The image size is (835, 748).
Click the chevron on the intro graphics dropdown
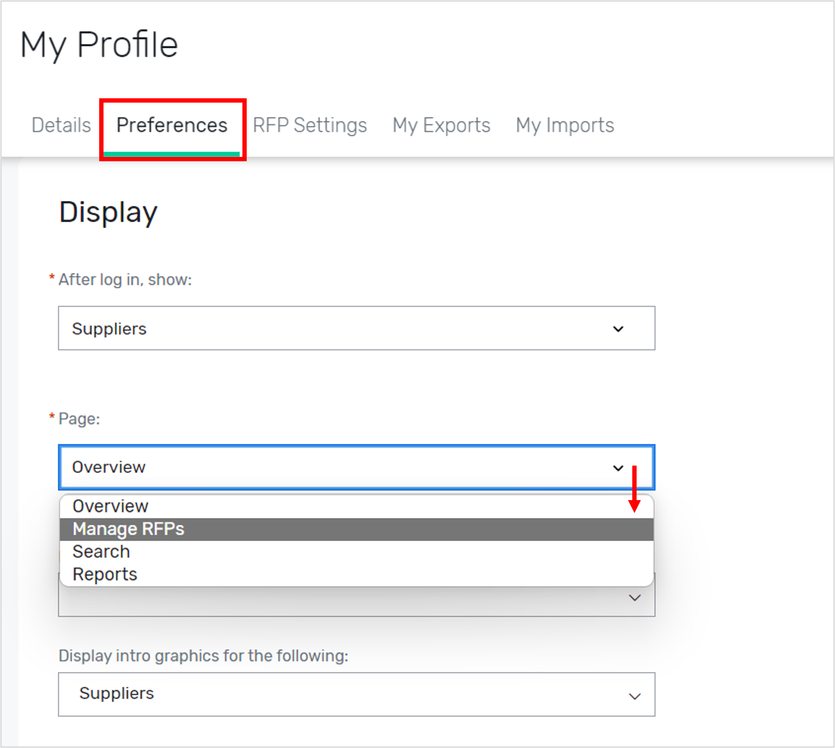[x=634, y=694]
